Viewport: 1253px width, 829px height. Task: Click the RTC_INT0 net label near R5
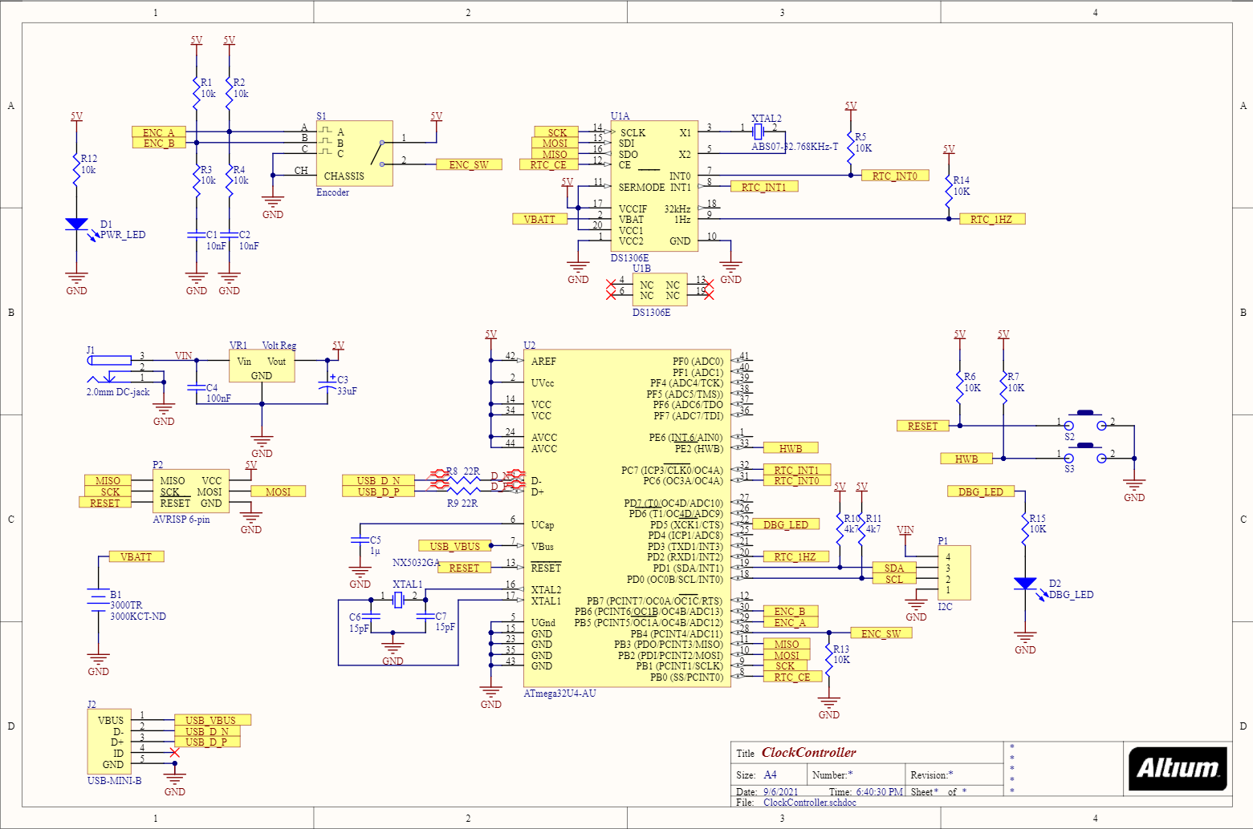(895, 176)
